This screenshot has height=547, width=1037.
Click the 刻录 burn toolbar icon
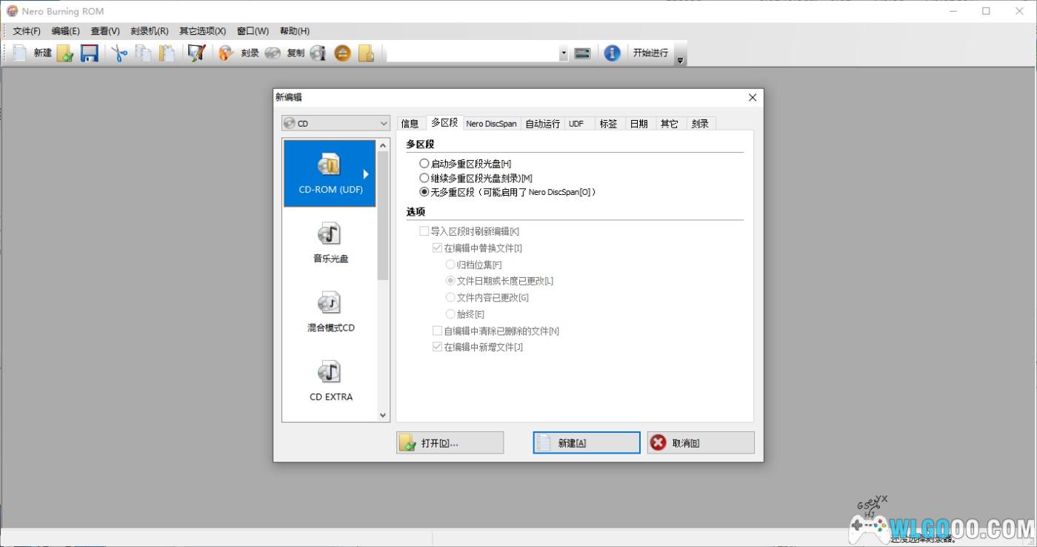[x=227, y=53]
